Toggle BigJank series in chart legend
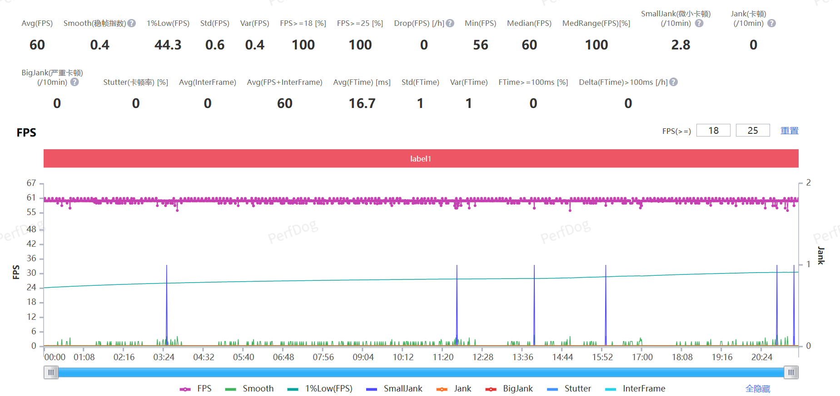 pyautogui.click(x=509, y=389)
